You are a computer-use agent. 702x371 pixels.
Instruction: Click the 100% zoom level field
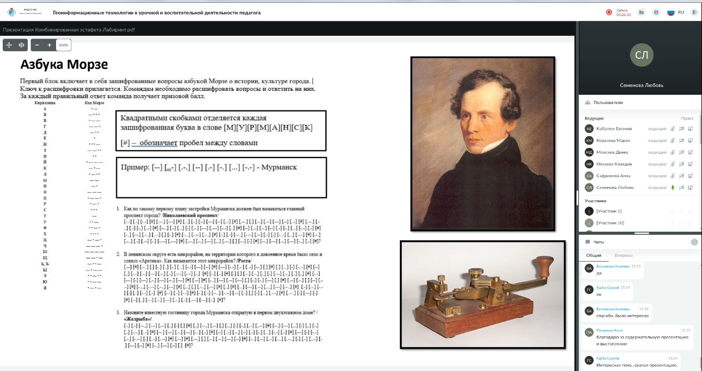pyautogui.click(x=64, y=45)
